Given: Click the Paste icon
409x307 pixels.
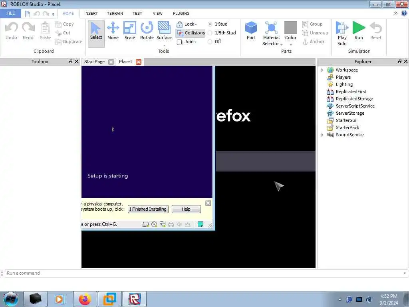Looking at the screenshot, I should click(x=45, y=28).
